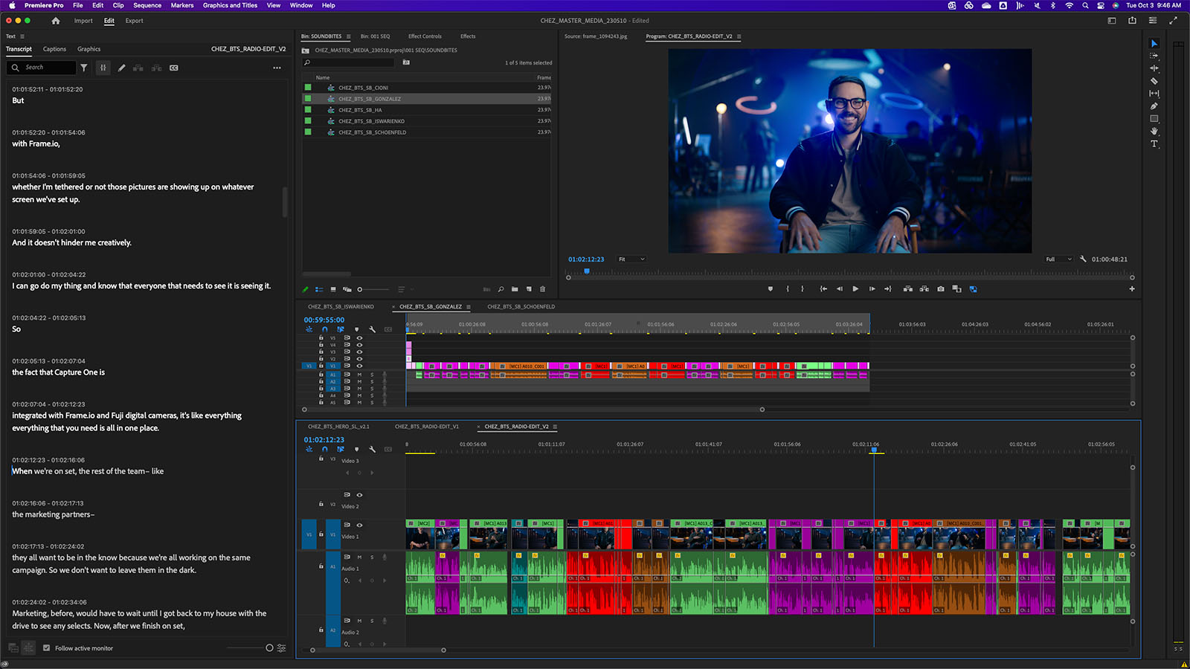Open CHEZ_BTS_SB_GONZALEZ timeline panel menu
The image size is (1190, 669).
pos(468,307)
